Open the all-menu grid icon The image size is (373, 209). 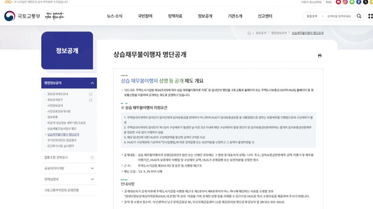[371, 16]
